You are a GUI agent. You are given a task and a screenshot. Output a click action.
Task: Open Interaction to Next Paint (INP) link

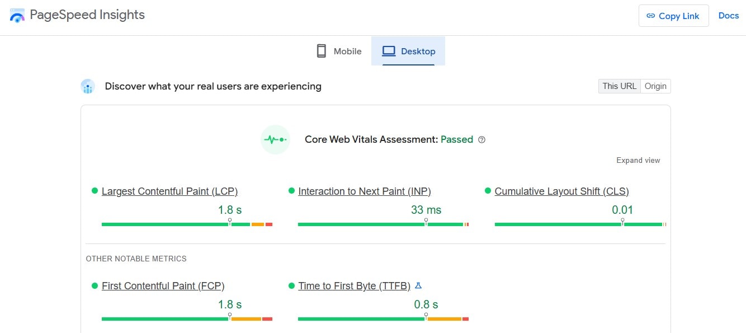365,191
